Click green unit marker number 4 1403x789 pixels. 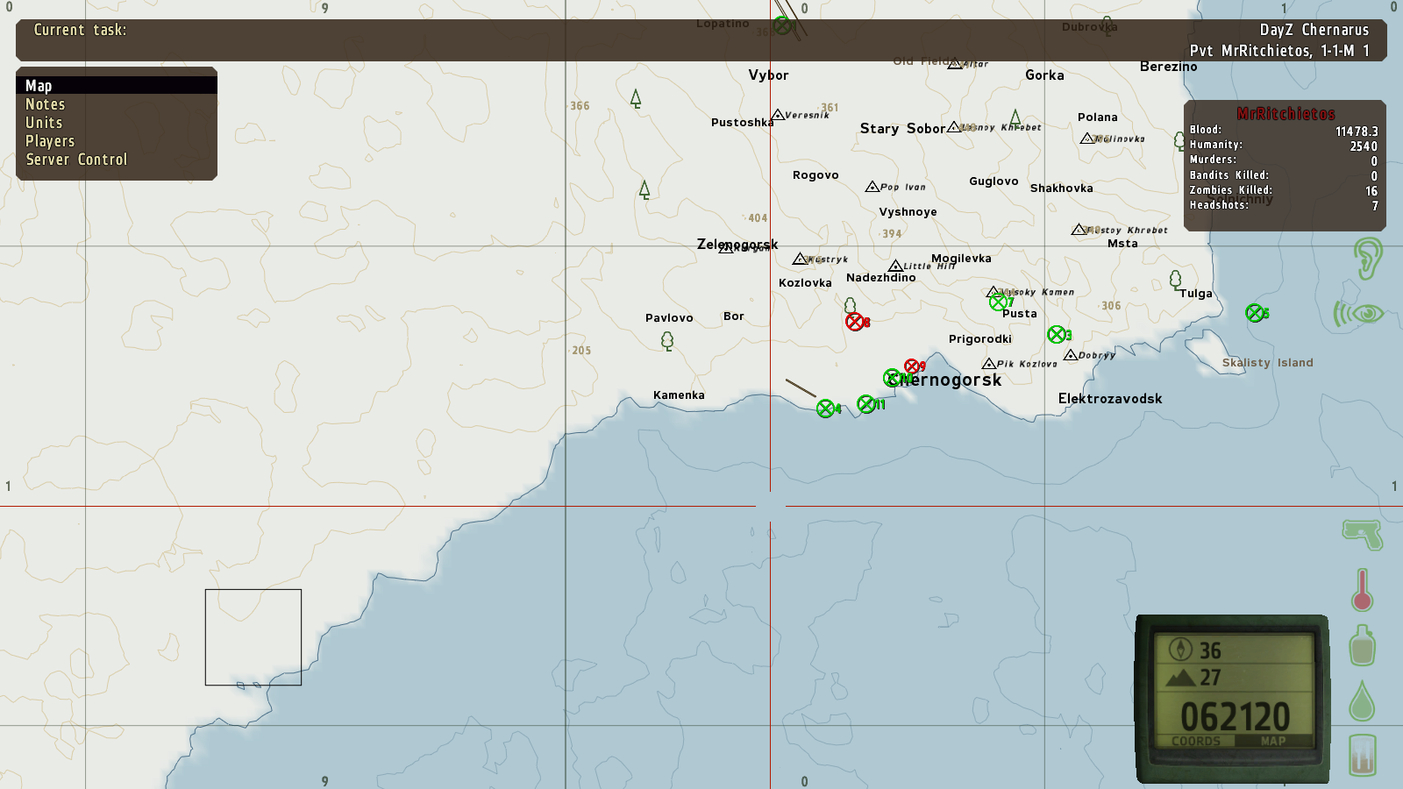[825, 409]
